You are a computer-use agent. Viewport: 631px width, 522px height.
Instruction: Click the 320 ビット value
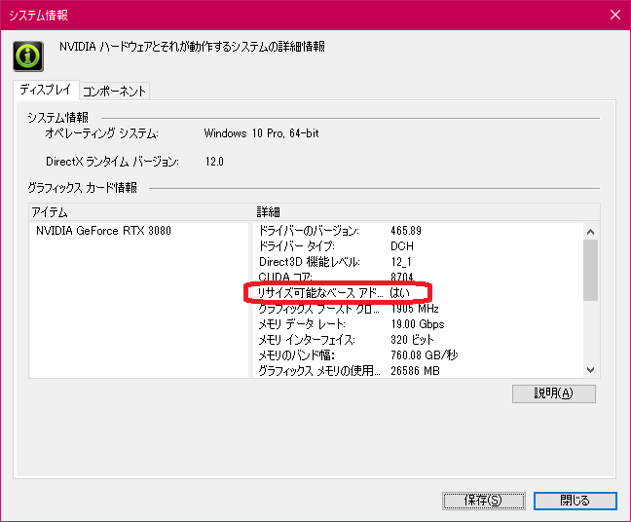click(412, 340)
